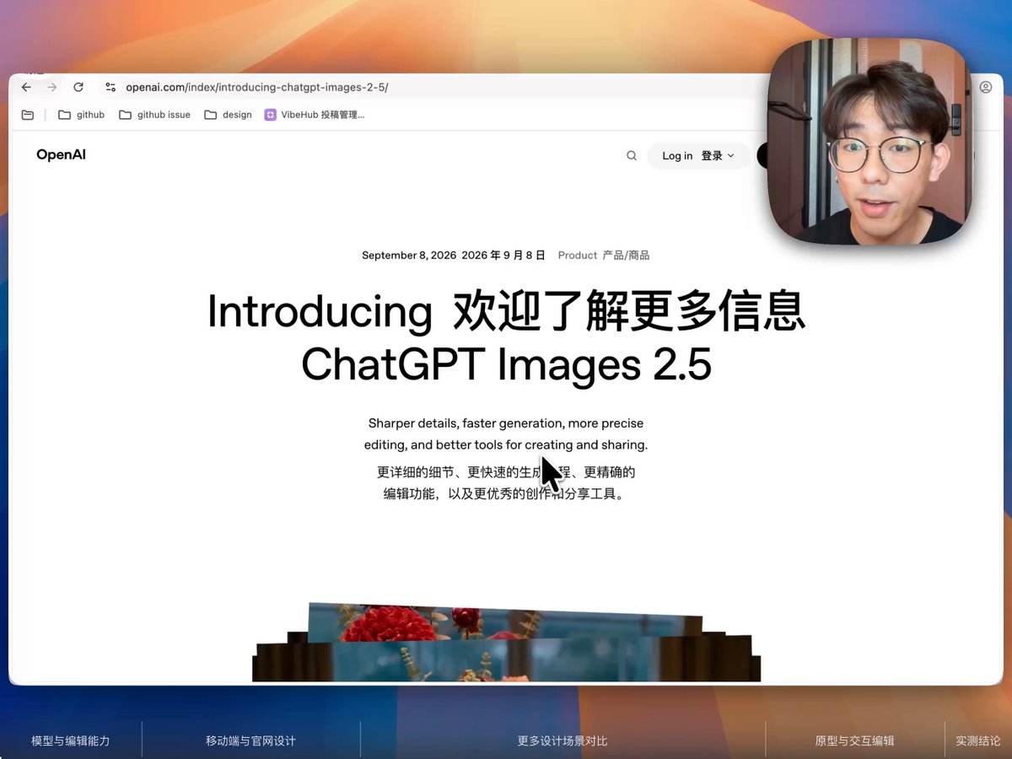The width and height of the screenshot is (1012, 759).
Task: Go back with the browser back arrow
Action: (x=26, y=87)
